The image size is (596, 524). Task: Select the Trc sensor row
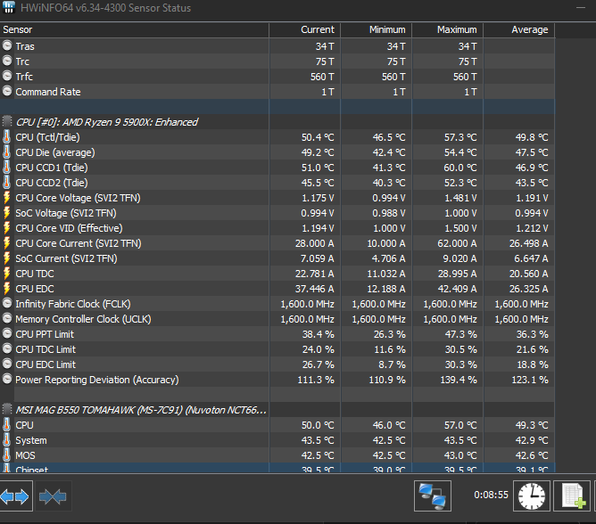click(x=277, y=61)
